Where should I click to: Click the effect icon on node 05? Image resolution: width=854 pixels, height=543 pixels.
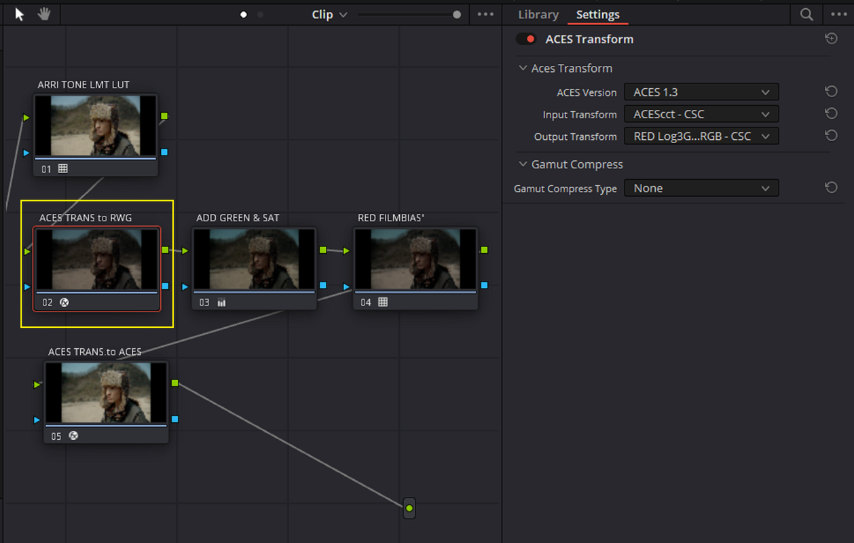coord(73,436)
